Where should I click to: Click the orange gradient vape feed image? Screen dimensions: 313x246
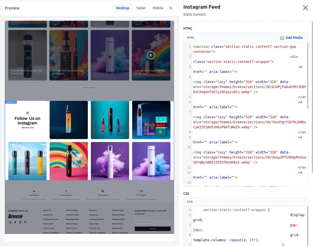click(69, 120)
